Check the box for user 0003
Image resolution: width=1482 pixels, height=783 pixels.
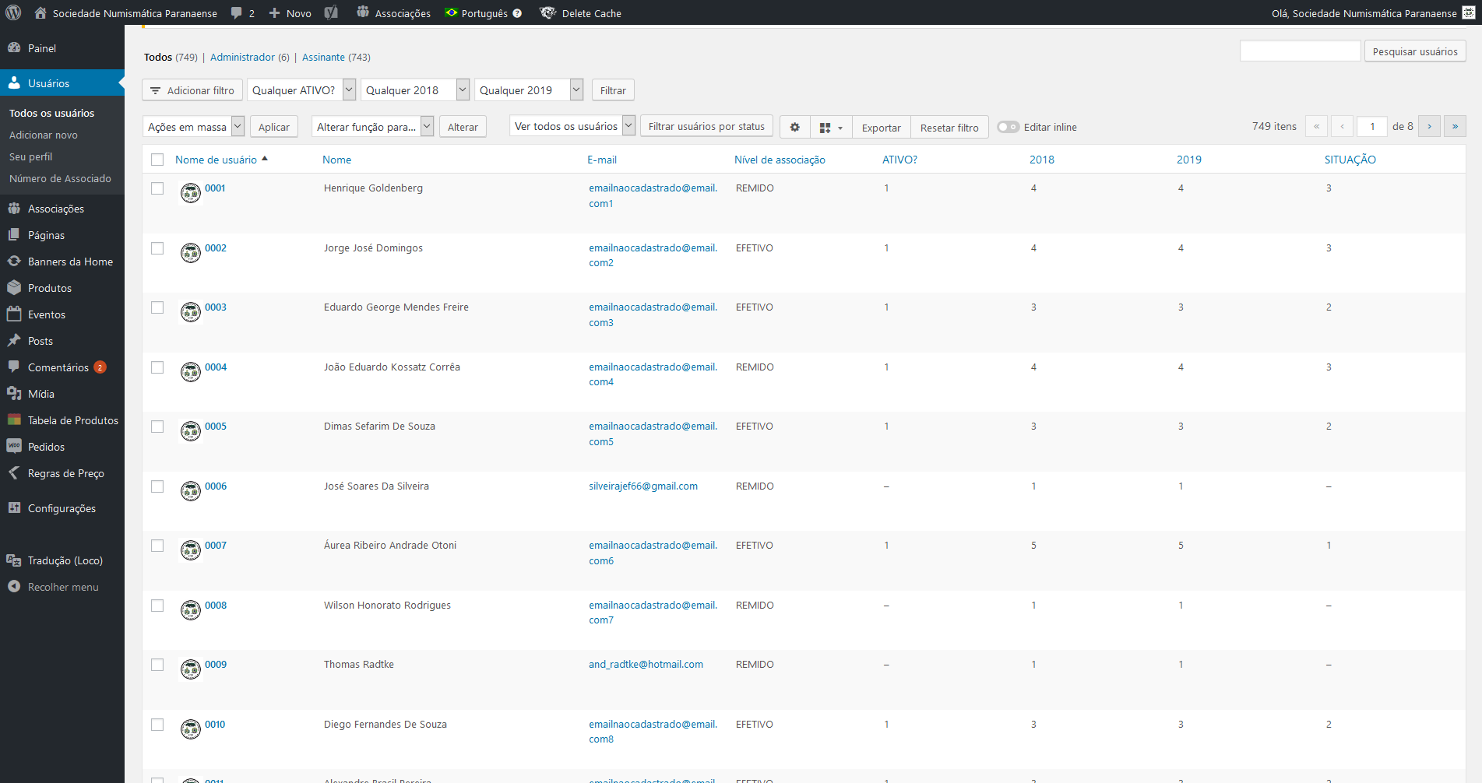[x=157, y=307]
